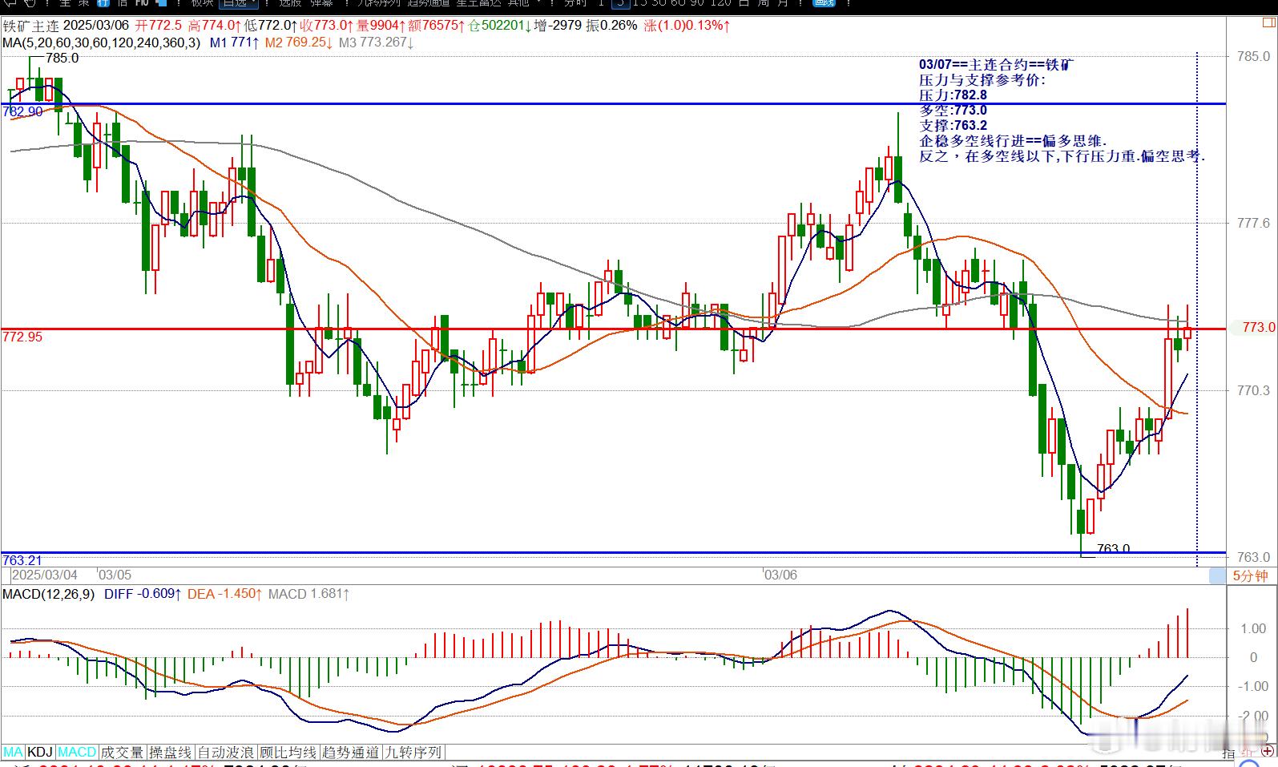
Task: Click the M1 771 moving average value
Action: pos(234,42)
